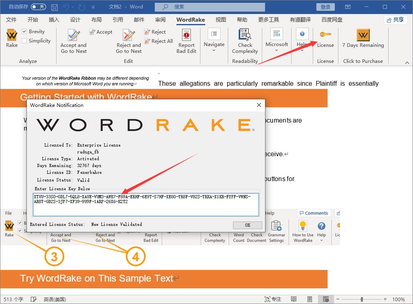Click the 搜索 search box
413x304 pixels.
(210, 7)
